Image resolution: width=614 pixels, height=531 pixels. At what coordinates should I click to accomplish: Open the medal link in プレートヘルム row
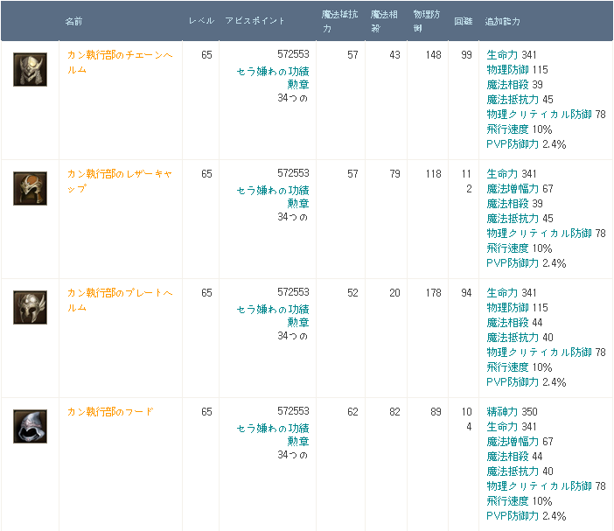click(273, 316)
